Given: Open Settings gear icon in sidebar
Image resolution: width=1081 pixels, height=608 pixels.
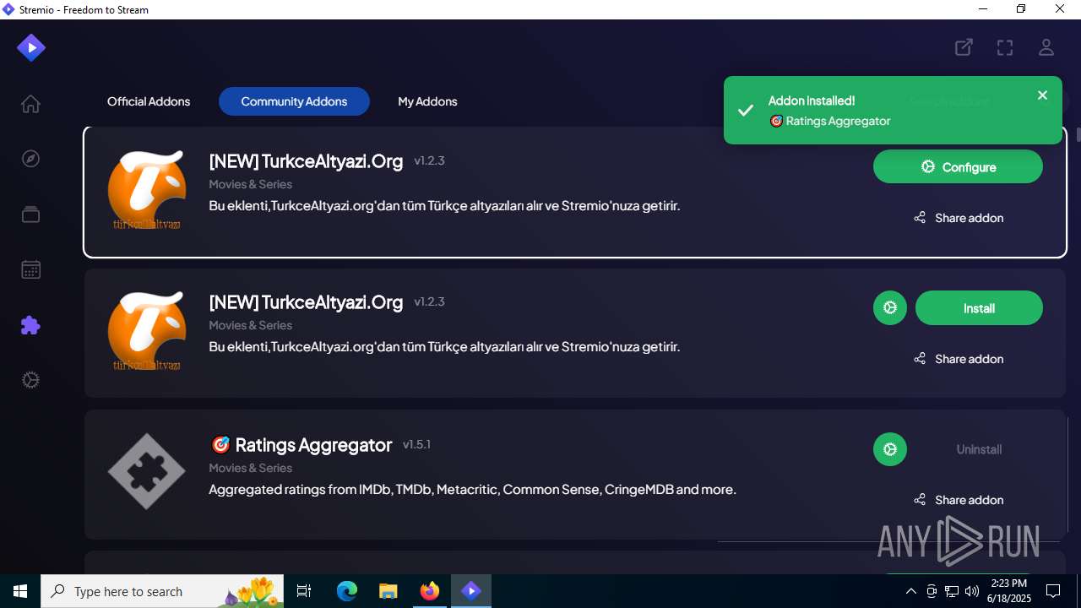Looking at the screenshot, I should click(30, 380).
